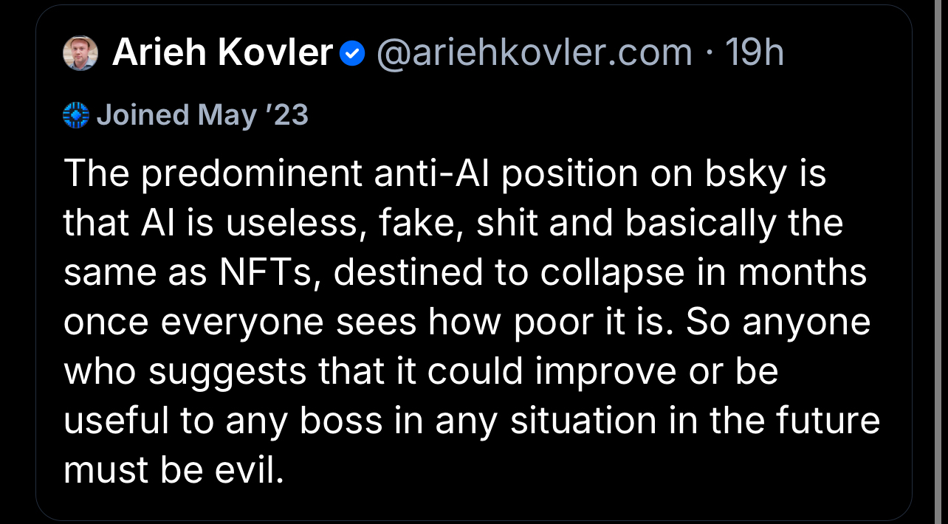Screen dimensions: 948x524
Task: Click the round blue icon beside Joined date
Action: tap(76, 115)
